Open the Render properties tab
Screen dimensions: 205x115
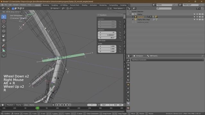tap(128, 65)
